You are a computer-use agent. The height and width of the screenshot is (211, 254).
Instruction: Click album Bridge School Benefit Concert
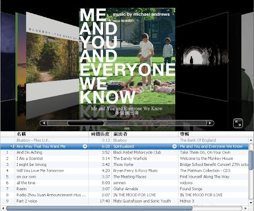pyautogui.click(x=214, y=164)
